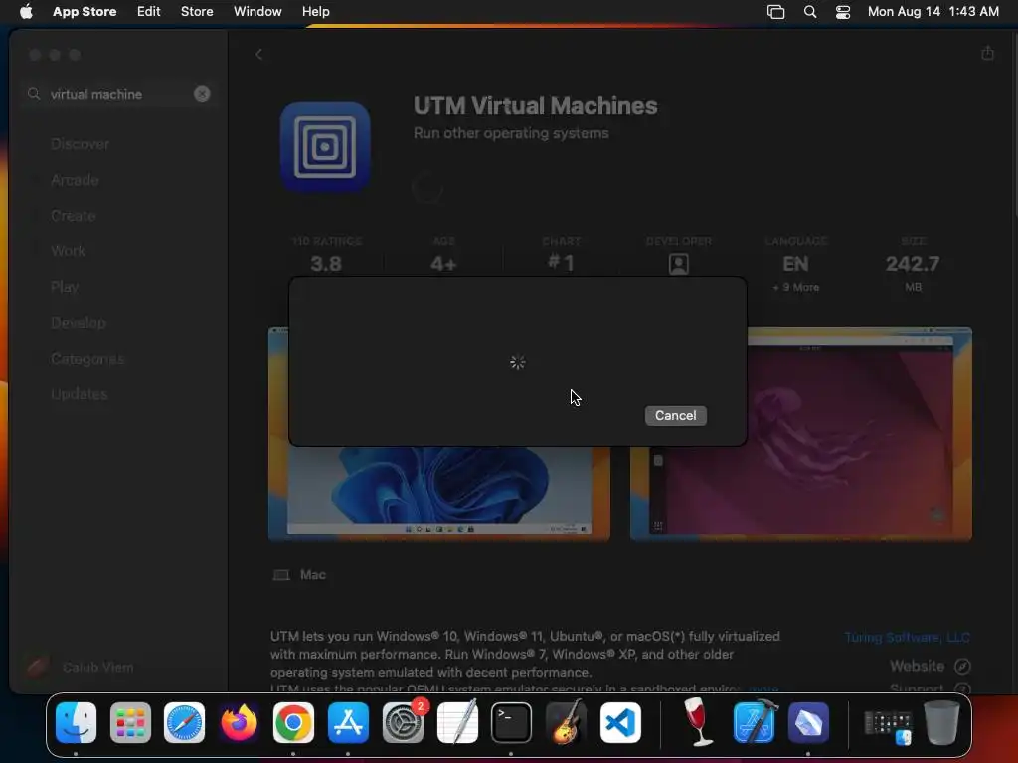Image resolution: width=1018 pixels, height=763 pixels.
Task: Select Create in sidebar
Action: [74, 216]
